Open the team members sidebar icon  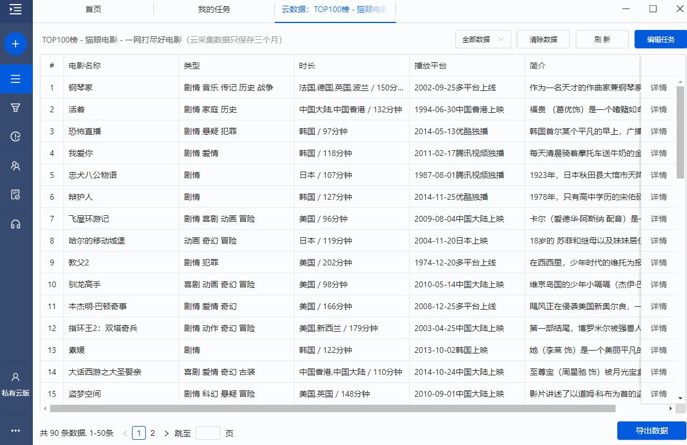[x=16, y=166]
